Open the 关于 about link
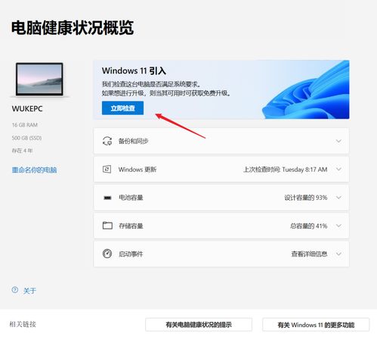Image resolution: width=377 pixels, height=337 pixels. click(29, 291)
